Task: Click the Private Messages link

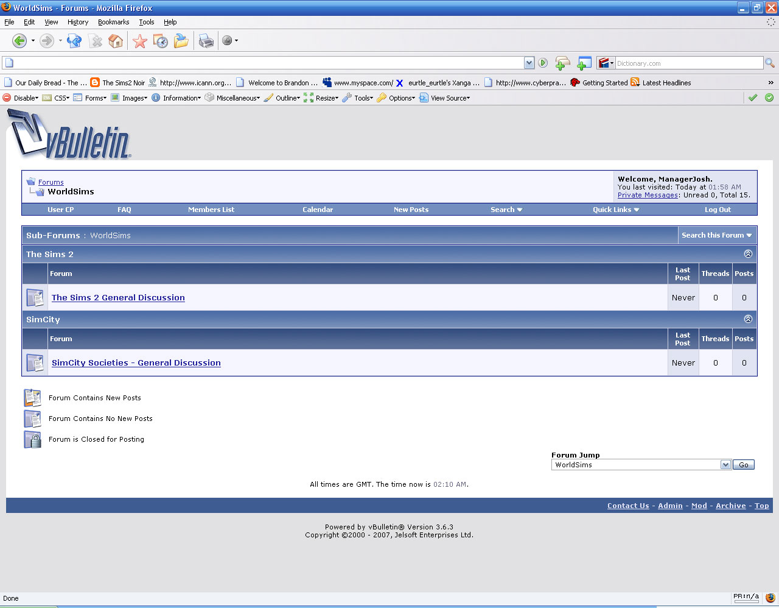Action: coord(648,195)
